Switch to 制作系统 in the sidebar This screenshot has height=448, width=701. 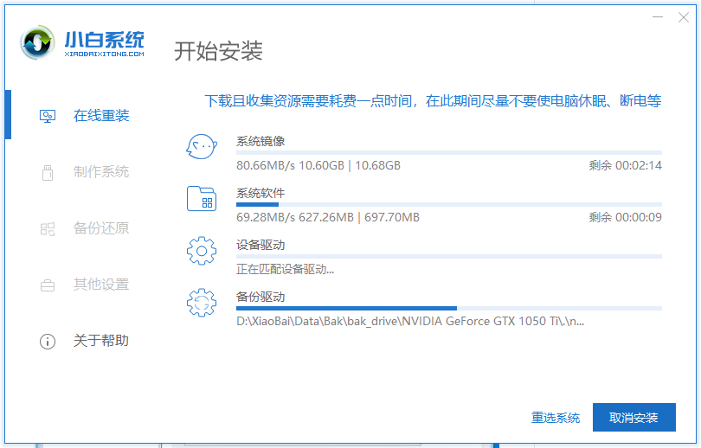[x=101, y=172]
